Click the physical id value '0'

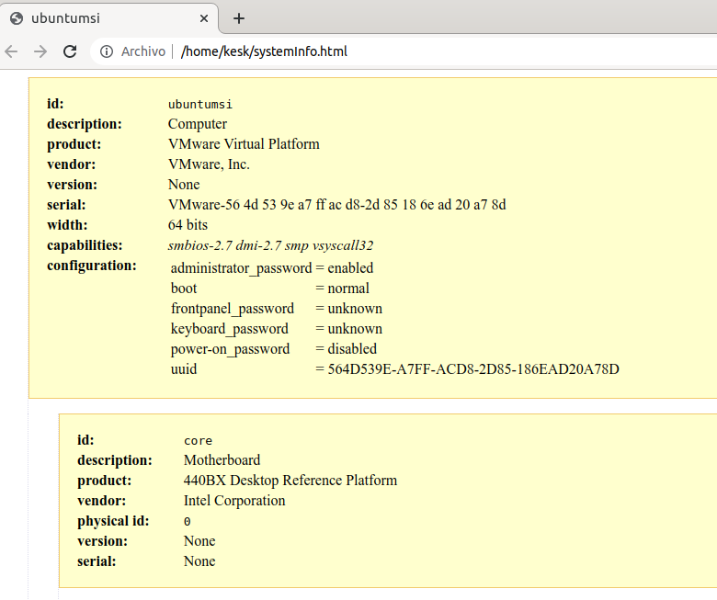pyautogui.click(x=187, y=521)
